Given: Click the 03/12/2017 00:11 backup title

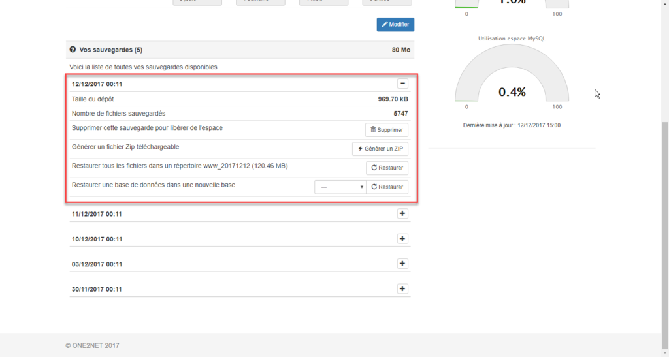Looking at the screenshot, I should [97, 264].
